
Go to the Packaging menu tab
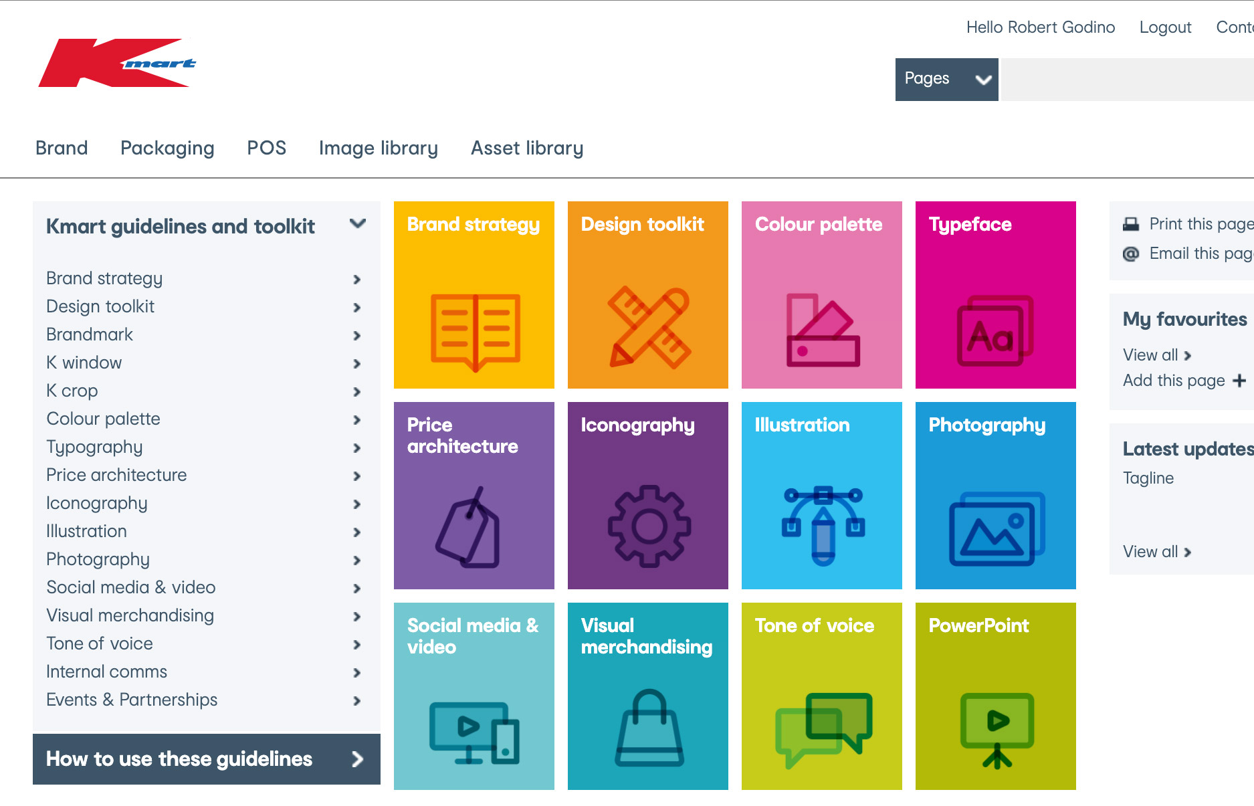(167, 148)
